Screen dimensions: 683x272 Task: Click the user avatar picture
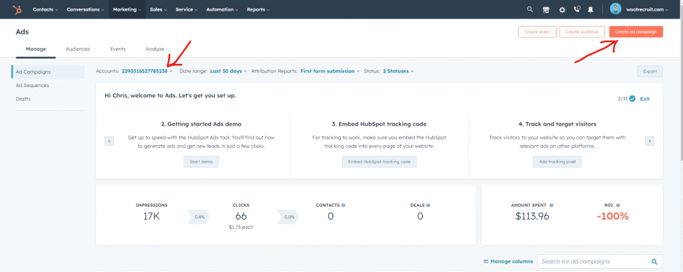(x=615, y=9)
